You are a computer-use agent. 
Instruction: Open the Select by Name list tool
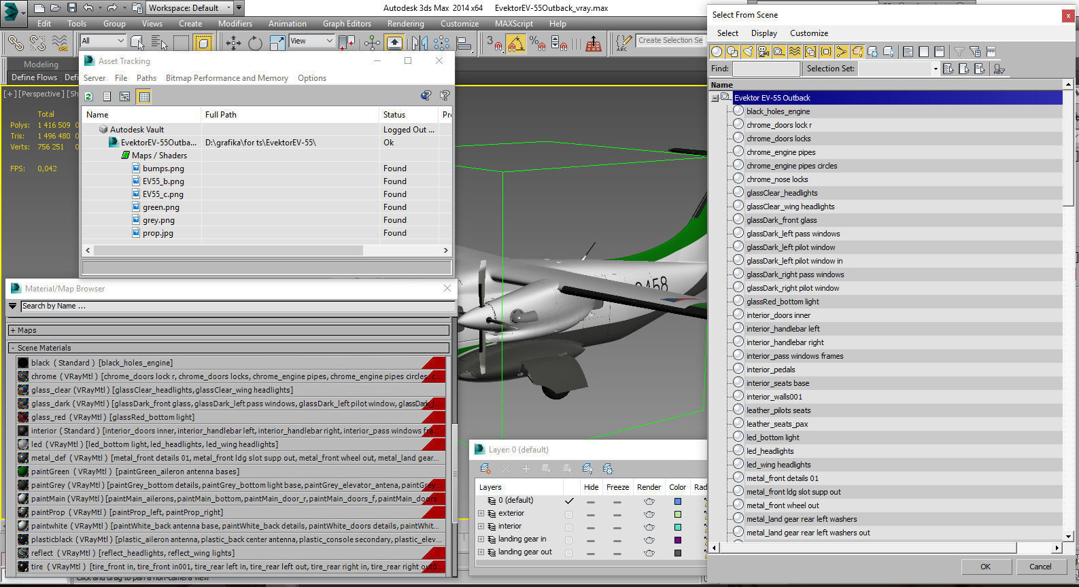[158, 43]
